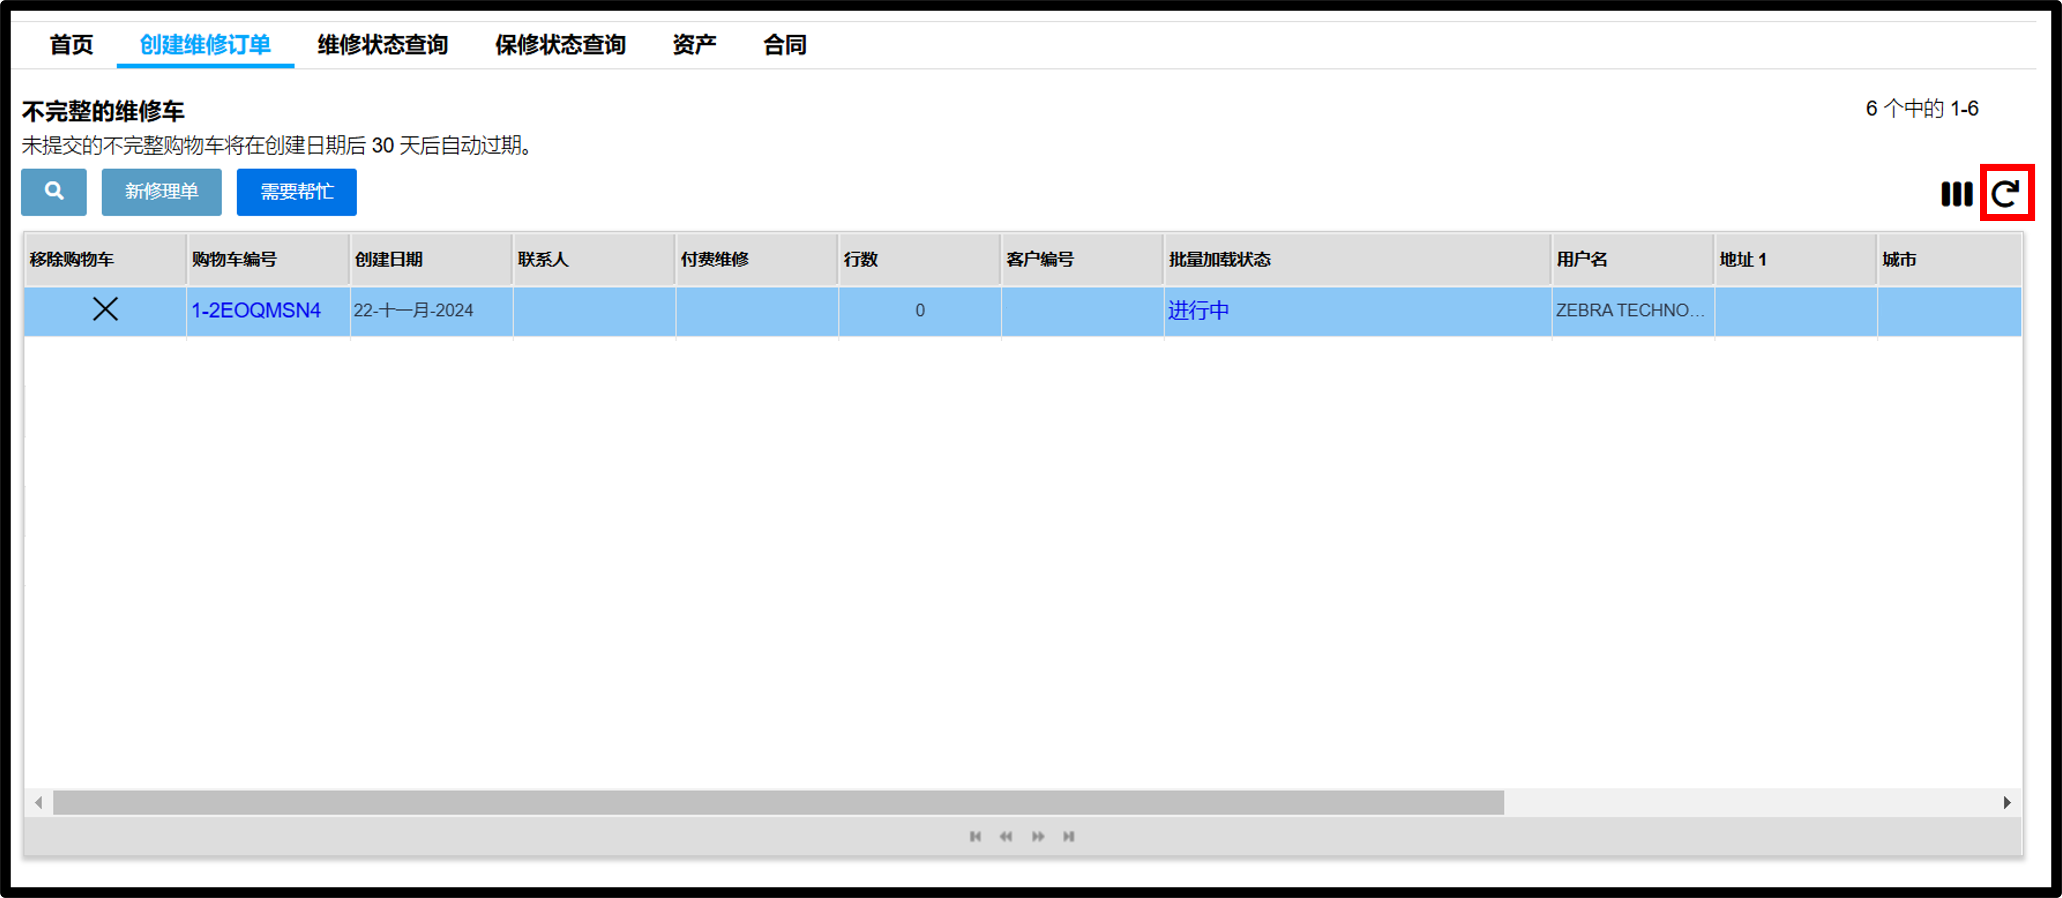Click the 联系人 column header
Image resolution: width=2062 pixels, height=898 pixels.
click(x=594, y=259)
